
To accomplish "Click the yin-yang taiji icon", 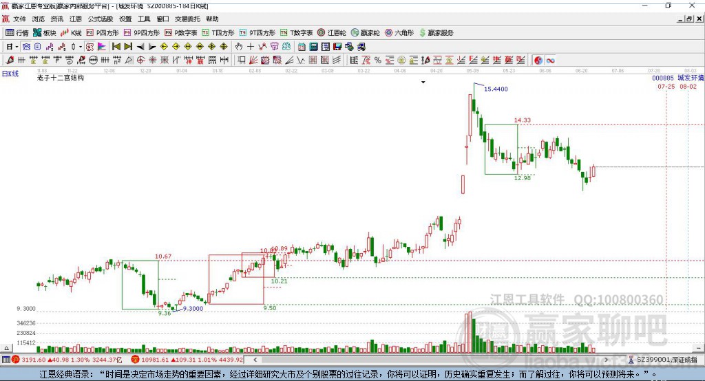I will pos(538,61).
